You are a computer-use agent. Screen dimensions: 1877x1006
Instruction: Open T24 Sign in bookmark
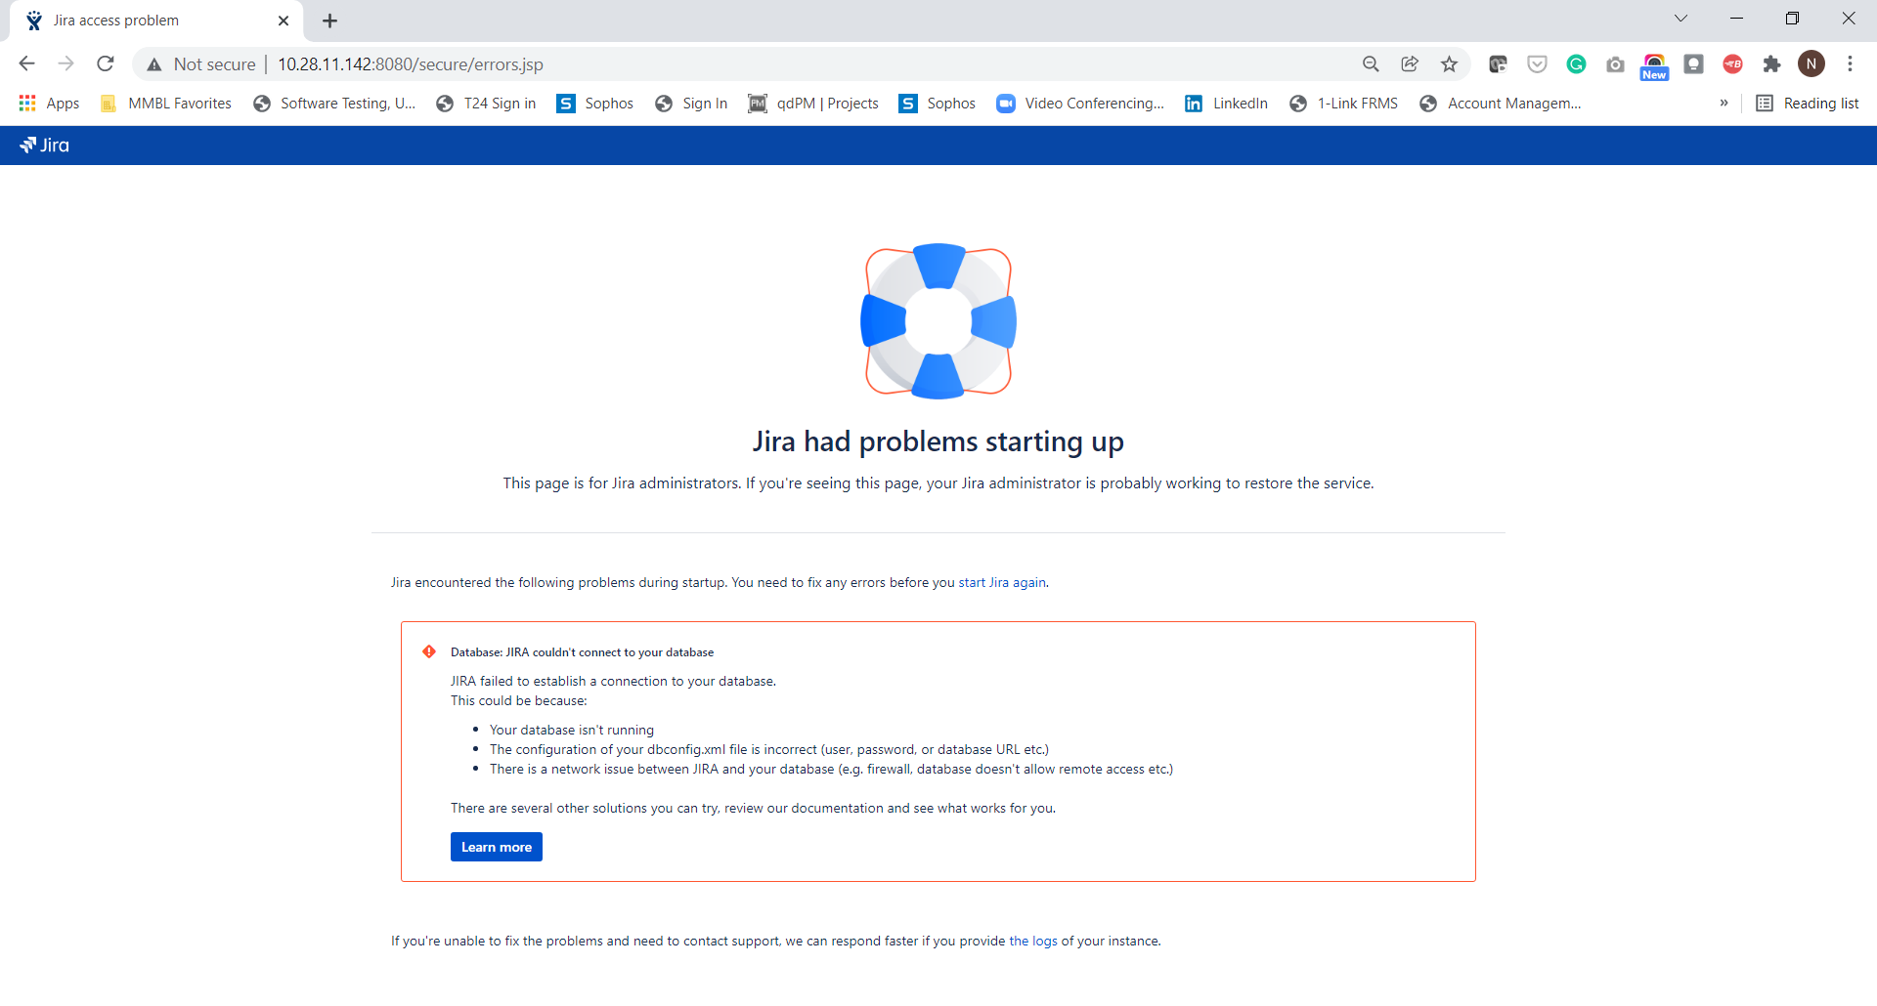tap(486, 104)
